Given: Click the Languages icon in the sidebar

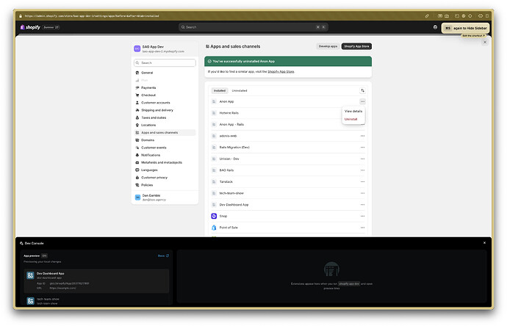Looking at the screenshot, I should 137,170.
